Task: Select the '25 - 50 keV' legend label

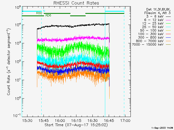Action: coord(153,27)
